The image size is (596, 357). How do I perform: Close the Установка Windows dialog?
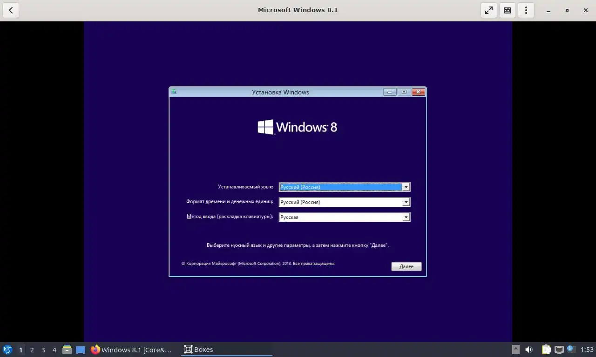(x=418, y=92)
